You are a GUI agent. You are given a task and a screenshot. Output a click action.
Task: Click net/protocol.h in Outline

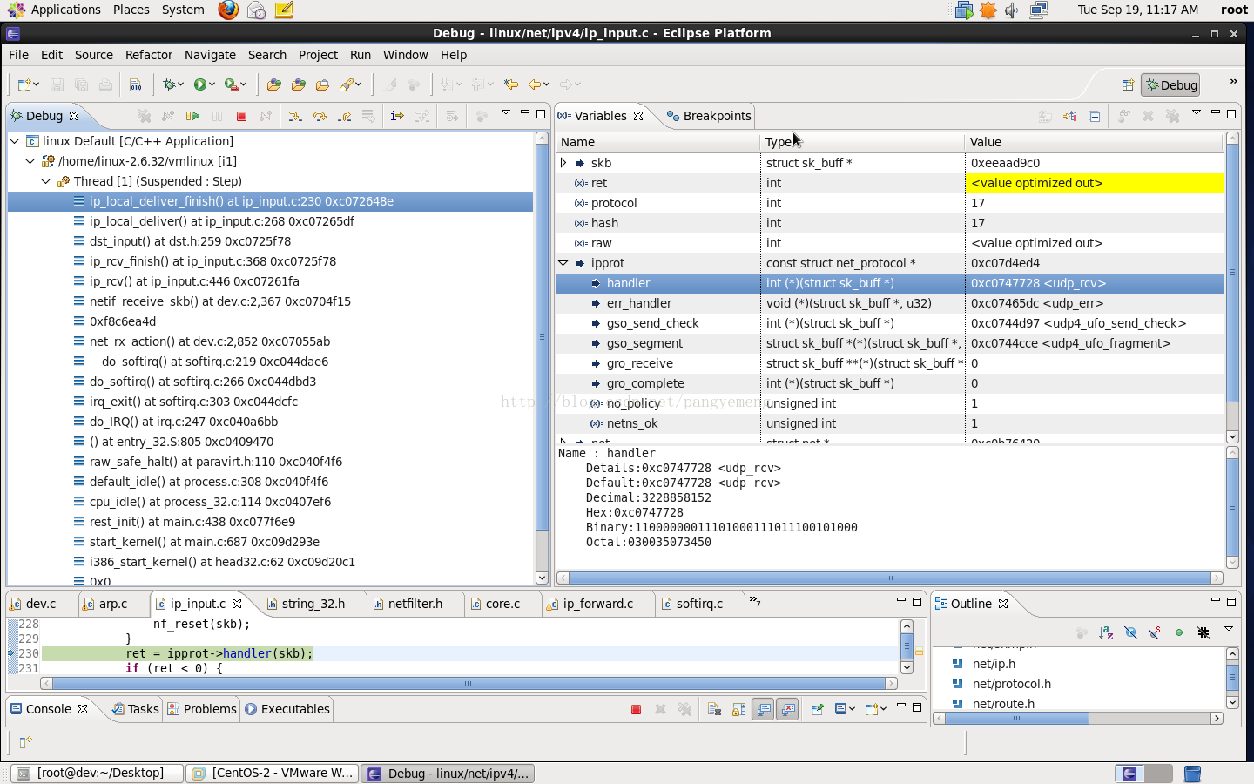(1012, 684)
